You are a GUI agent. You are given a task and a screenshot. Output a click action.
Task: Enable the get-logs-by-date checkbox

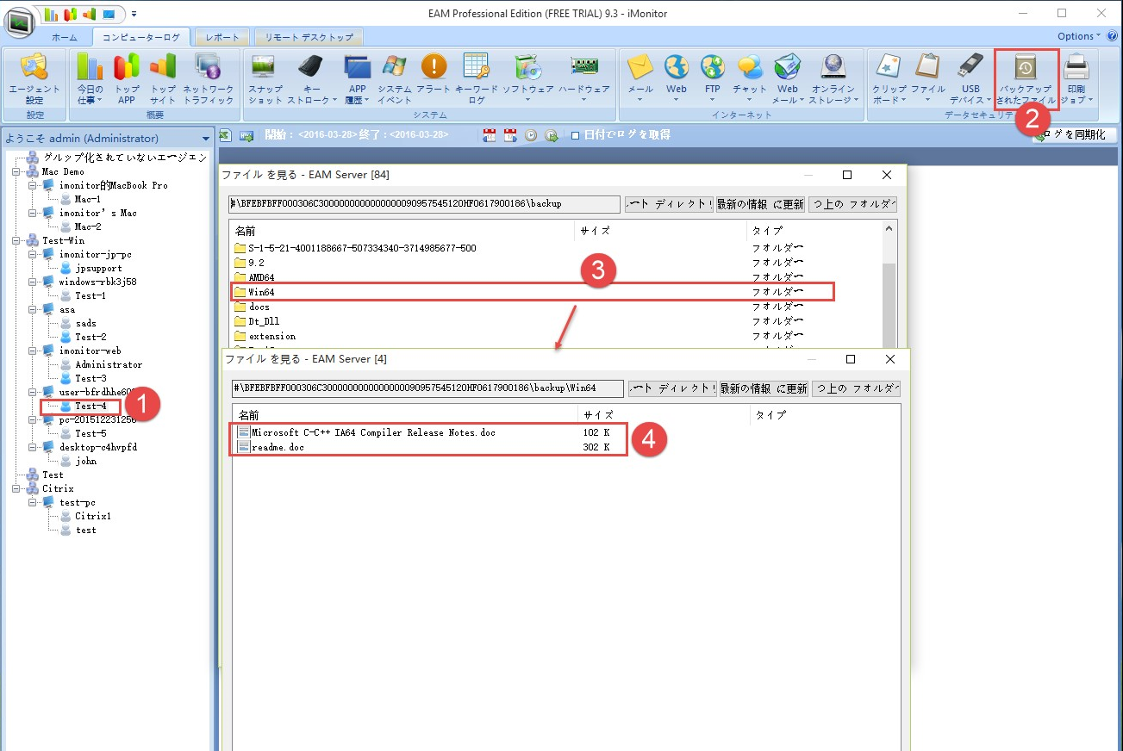point(576,135)
